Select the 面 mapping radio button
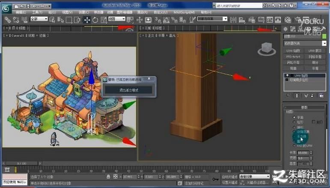Viewport: 330px width, 188px height. click(x=294, y=141)
